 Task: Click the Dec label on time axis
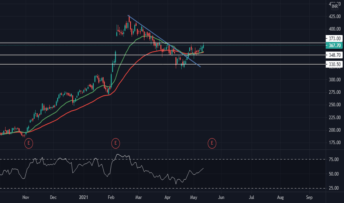(53, 197)
